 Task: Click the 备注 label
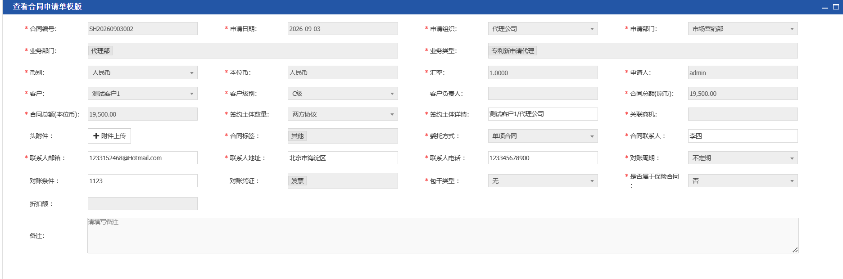pos(37,236)
